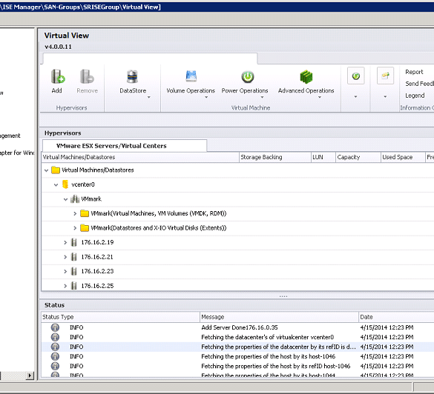Click the Volume Operations icon
This screenshot has width=434, height=394.
[191, 76]
